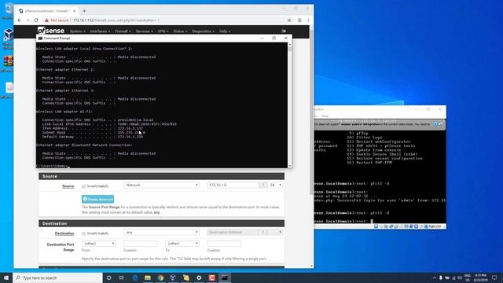The width and height of the screenshot is (503, 283).
Task: Open the Help menu in VirtualBox window
Action: [325, 116]
